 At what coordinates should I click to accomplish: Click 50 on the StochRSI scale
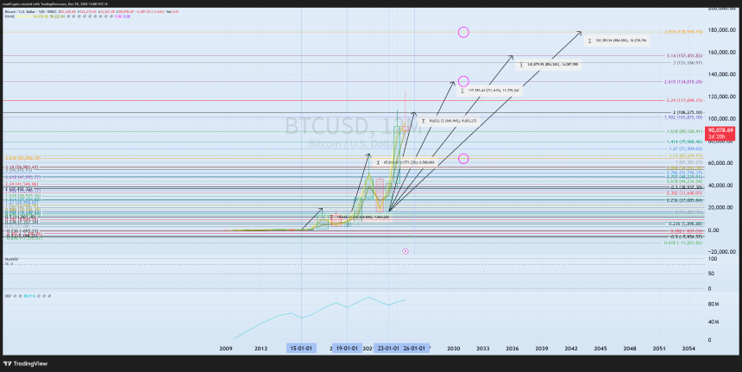pos(711,274)
